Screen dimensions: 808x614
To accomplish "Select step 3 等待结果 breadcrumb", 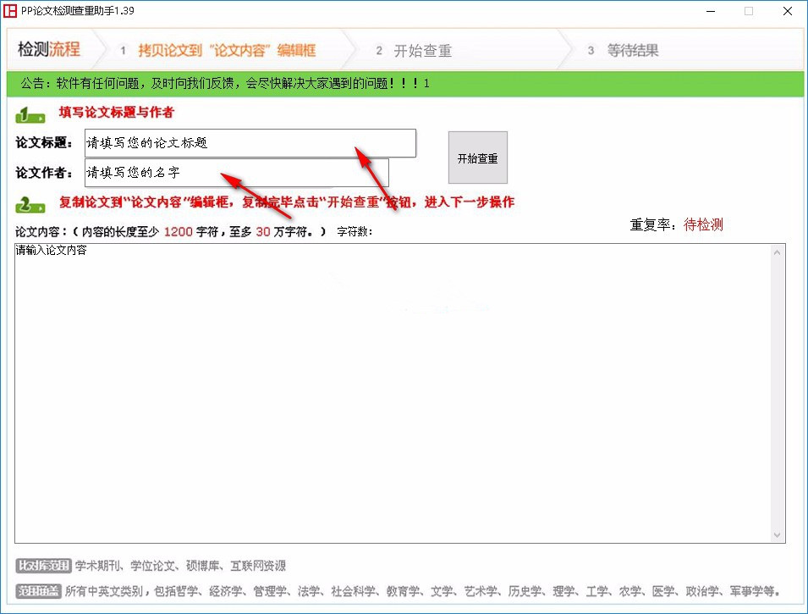I will 625,50.
